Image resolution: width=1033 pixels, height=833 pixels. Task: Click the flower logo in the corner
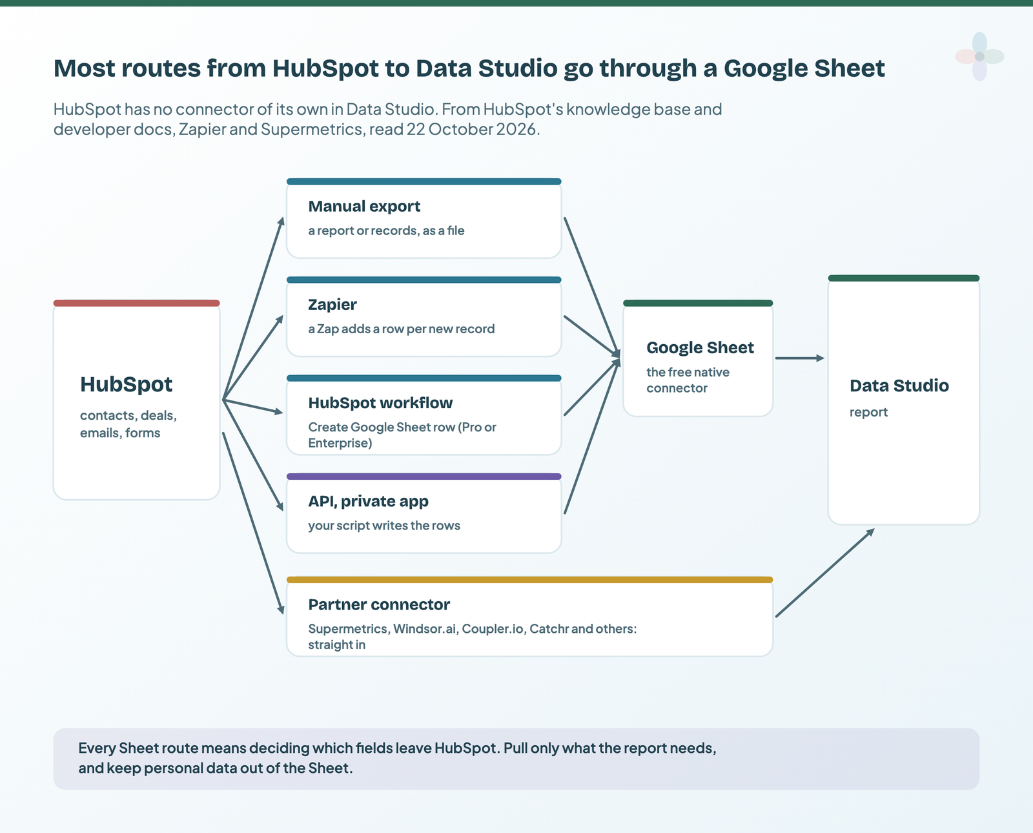coord(979,57)
